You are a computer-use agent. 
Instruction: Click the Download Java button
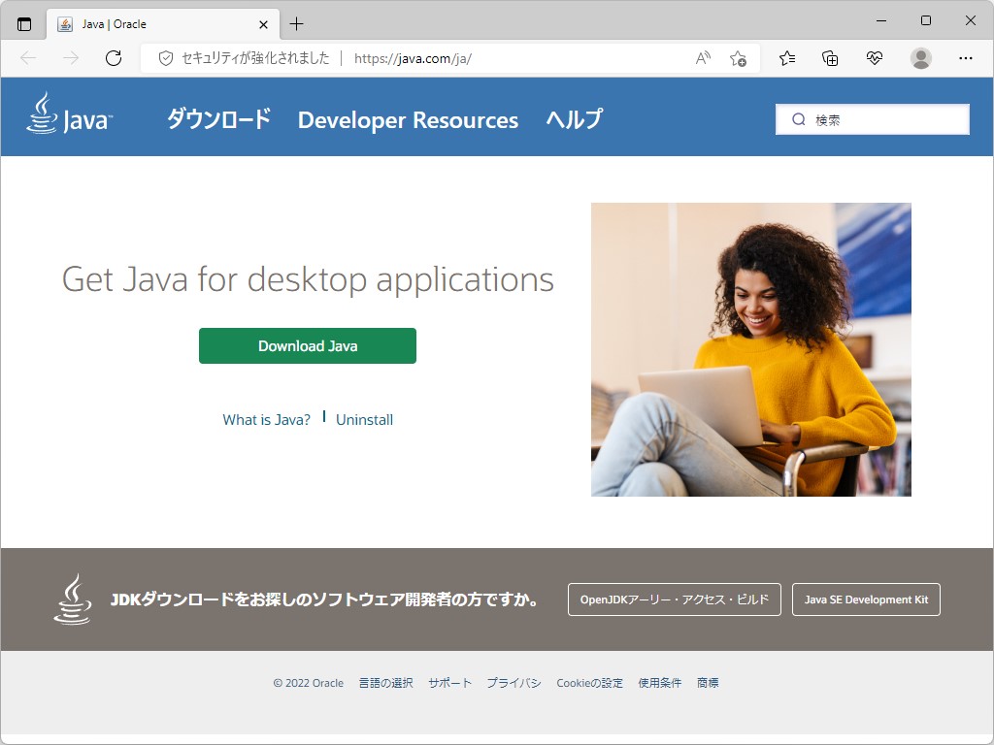pyautogui.click(x=307, y=345)
